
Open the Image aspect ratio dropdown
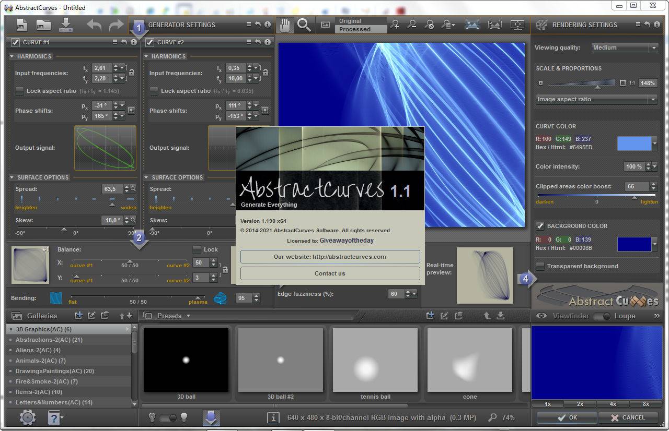click(x=597, y=99)
